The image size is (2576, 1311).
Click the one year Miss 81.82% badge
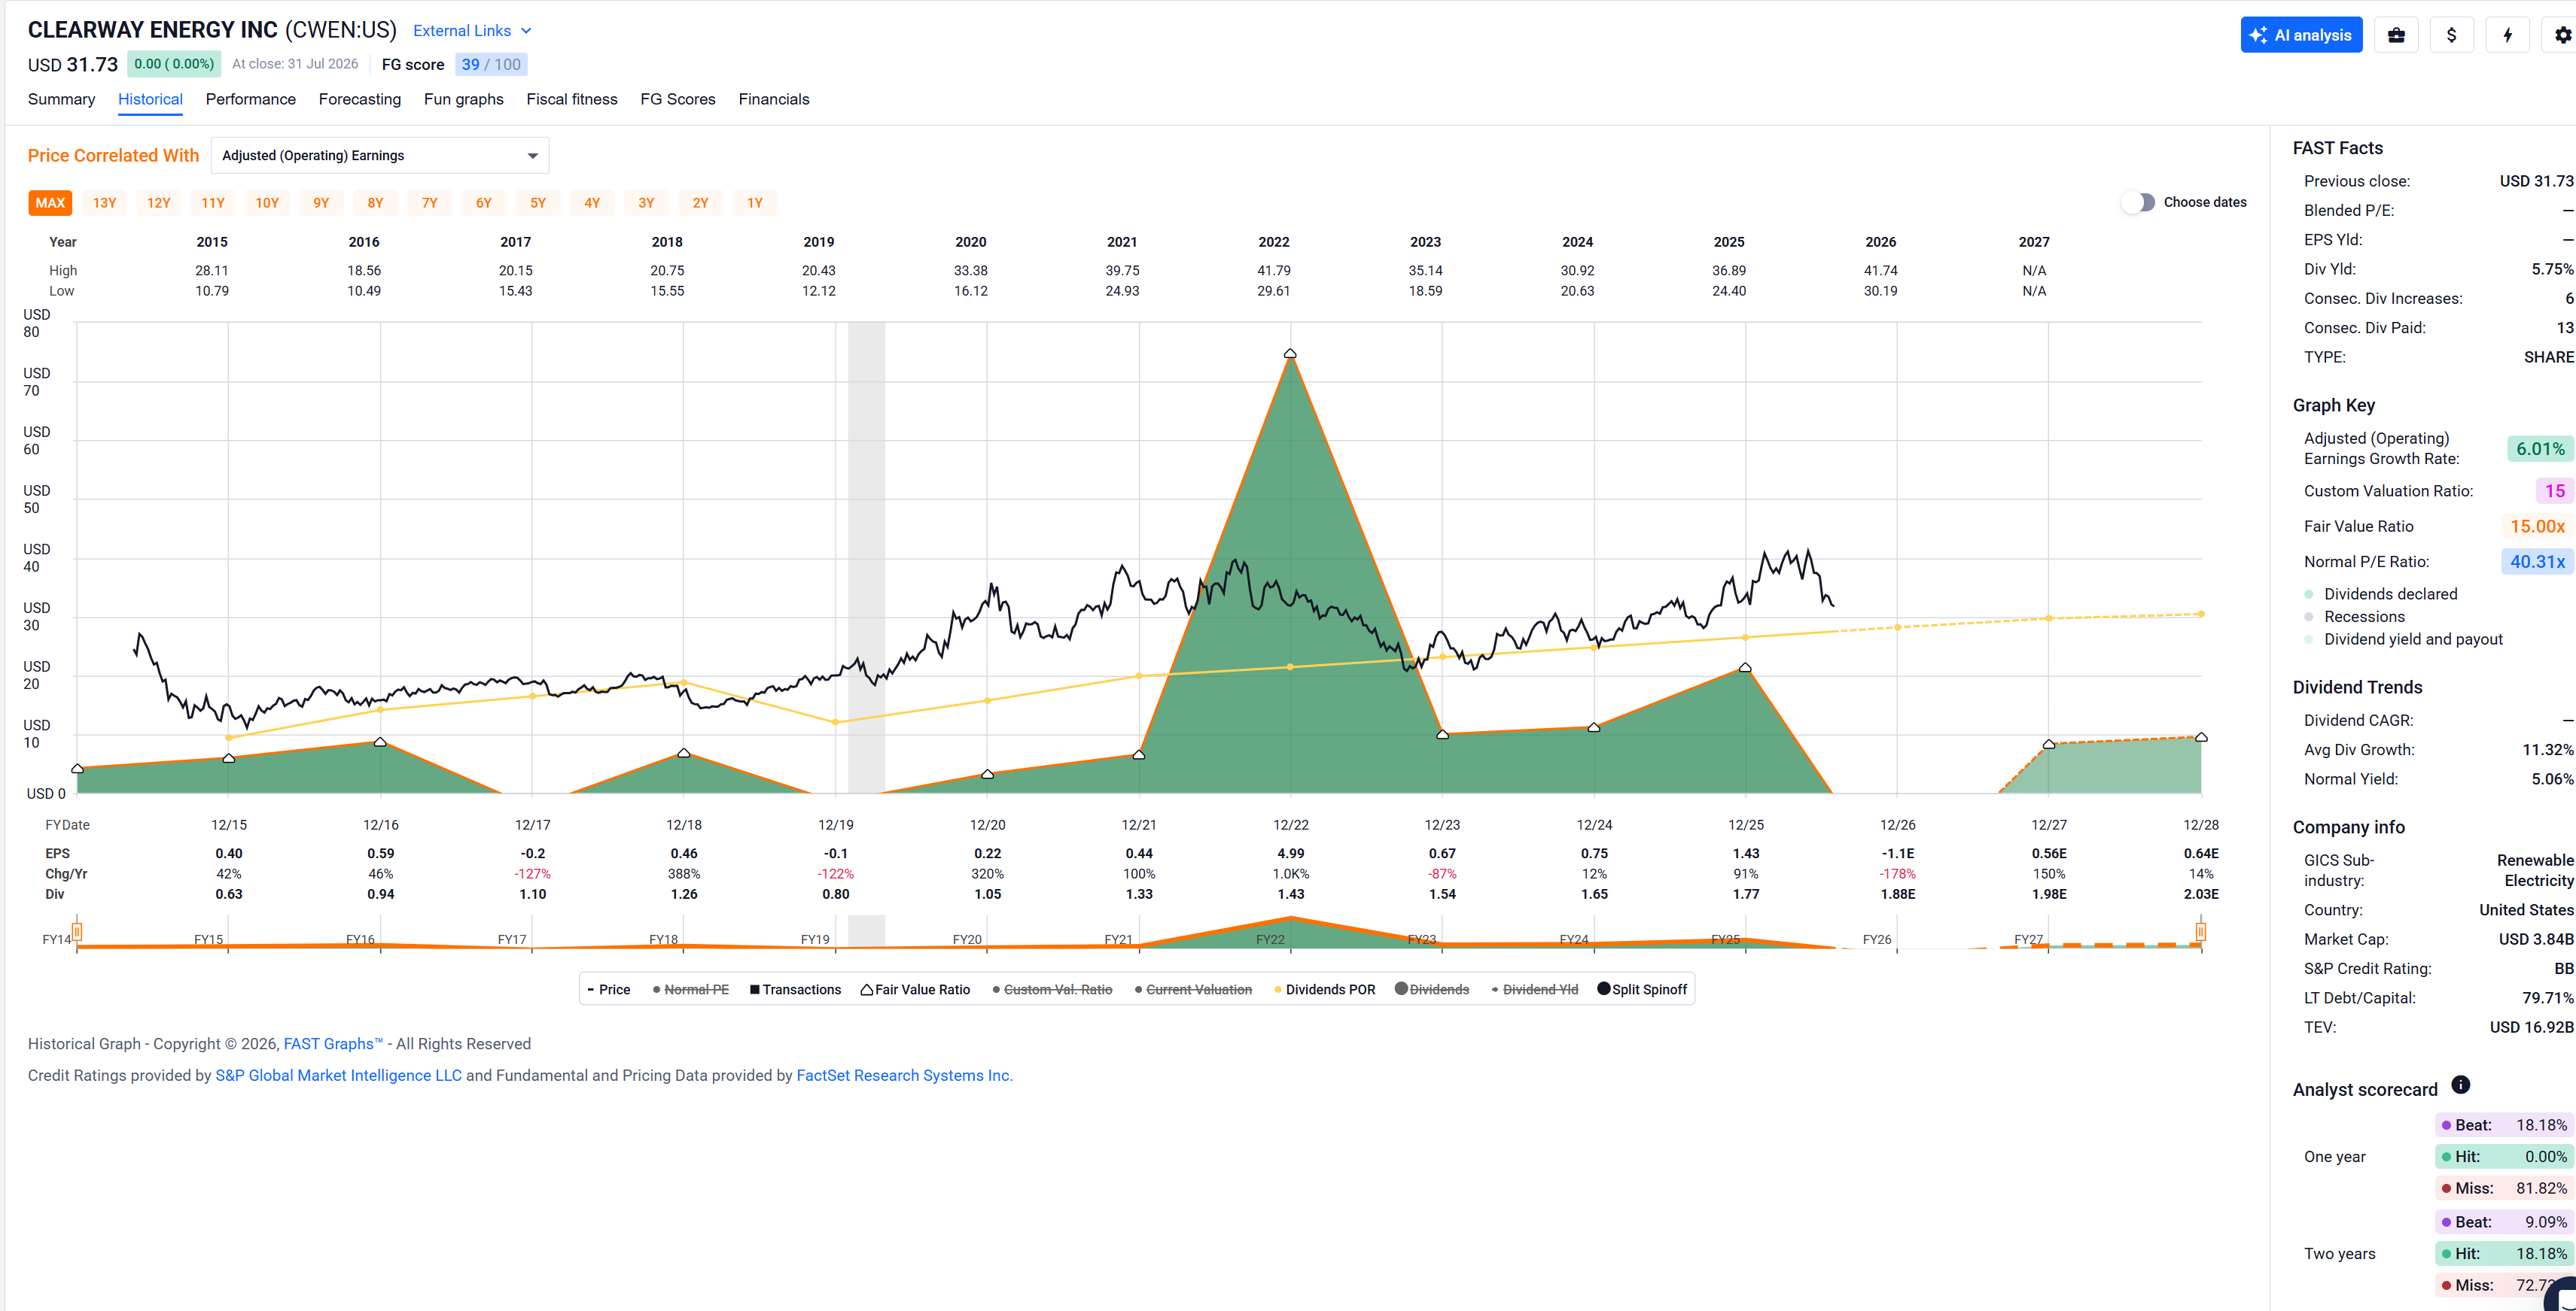2504,1188
